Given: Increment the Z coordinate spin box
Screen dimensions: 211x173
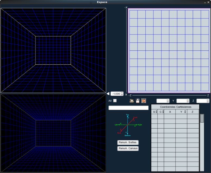Looking at the screenshot, I should pos(208,100).
